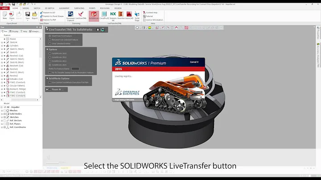Enable Use Custom SolidWorks Execution File Path

[x=50, y=82]
